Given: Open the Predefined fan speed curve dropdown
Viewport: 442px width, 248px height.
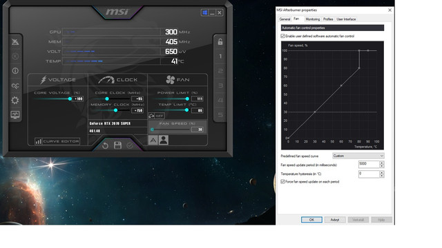Looking at the screenshot, I should (358, 156).
